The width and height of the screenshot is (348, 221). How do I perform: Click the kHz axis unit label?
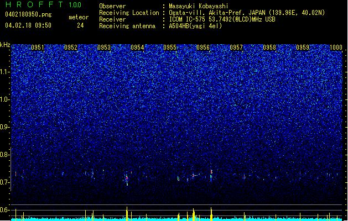pos(5,45)
